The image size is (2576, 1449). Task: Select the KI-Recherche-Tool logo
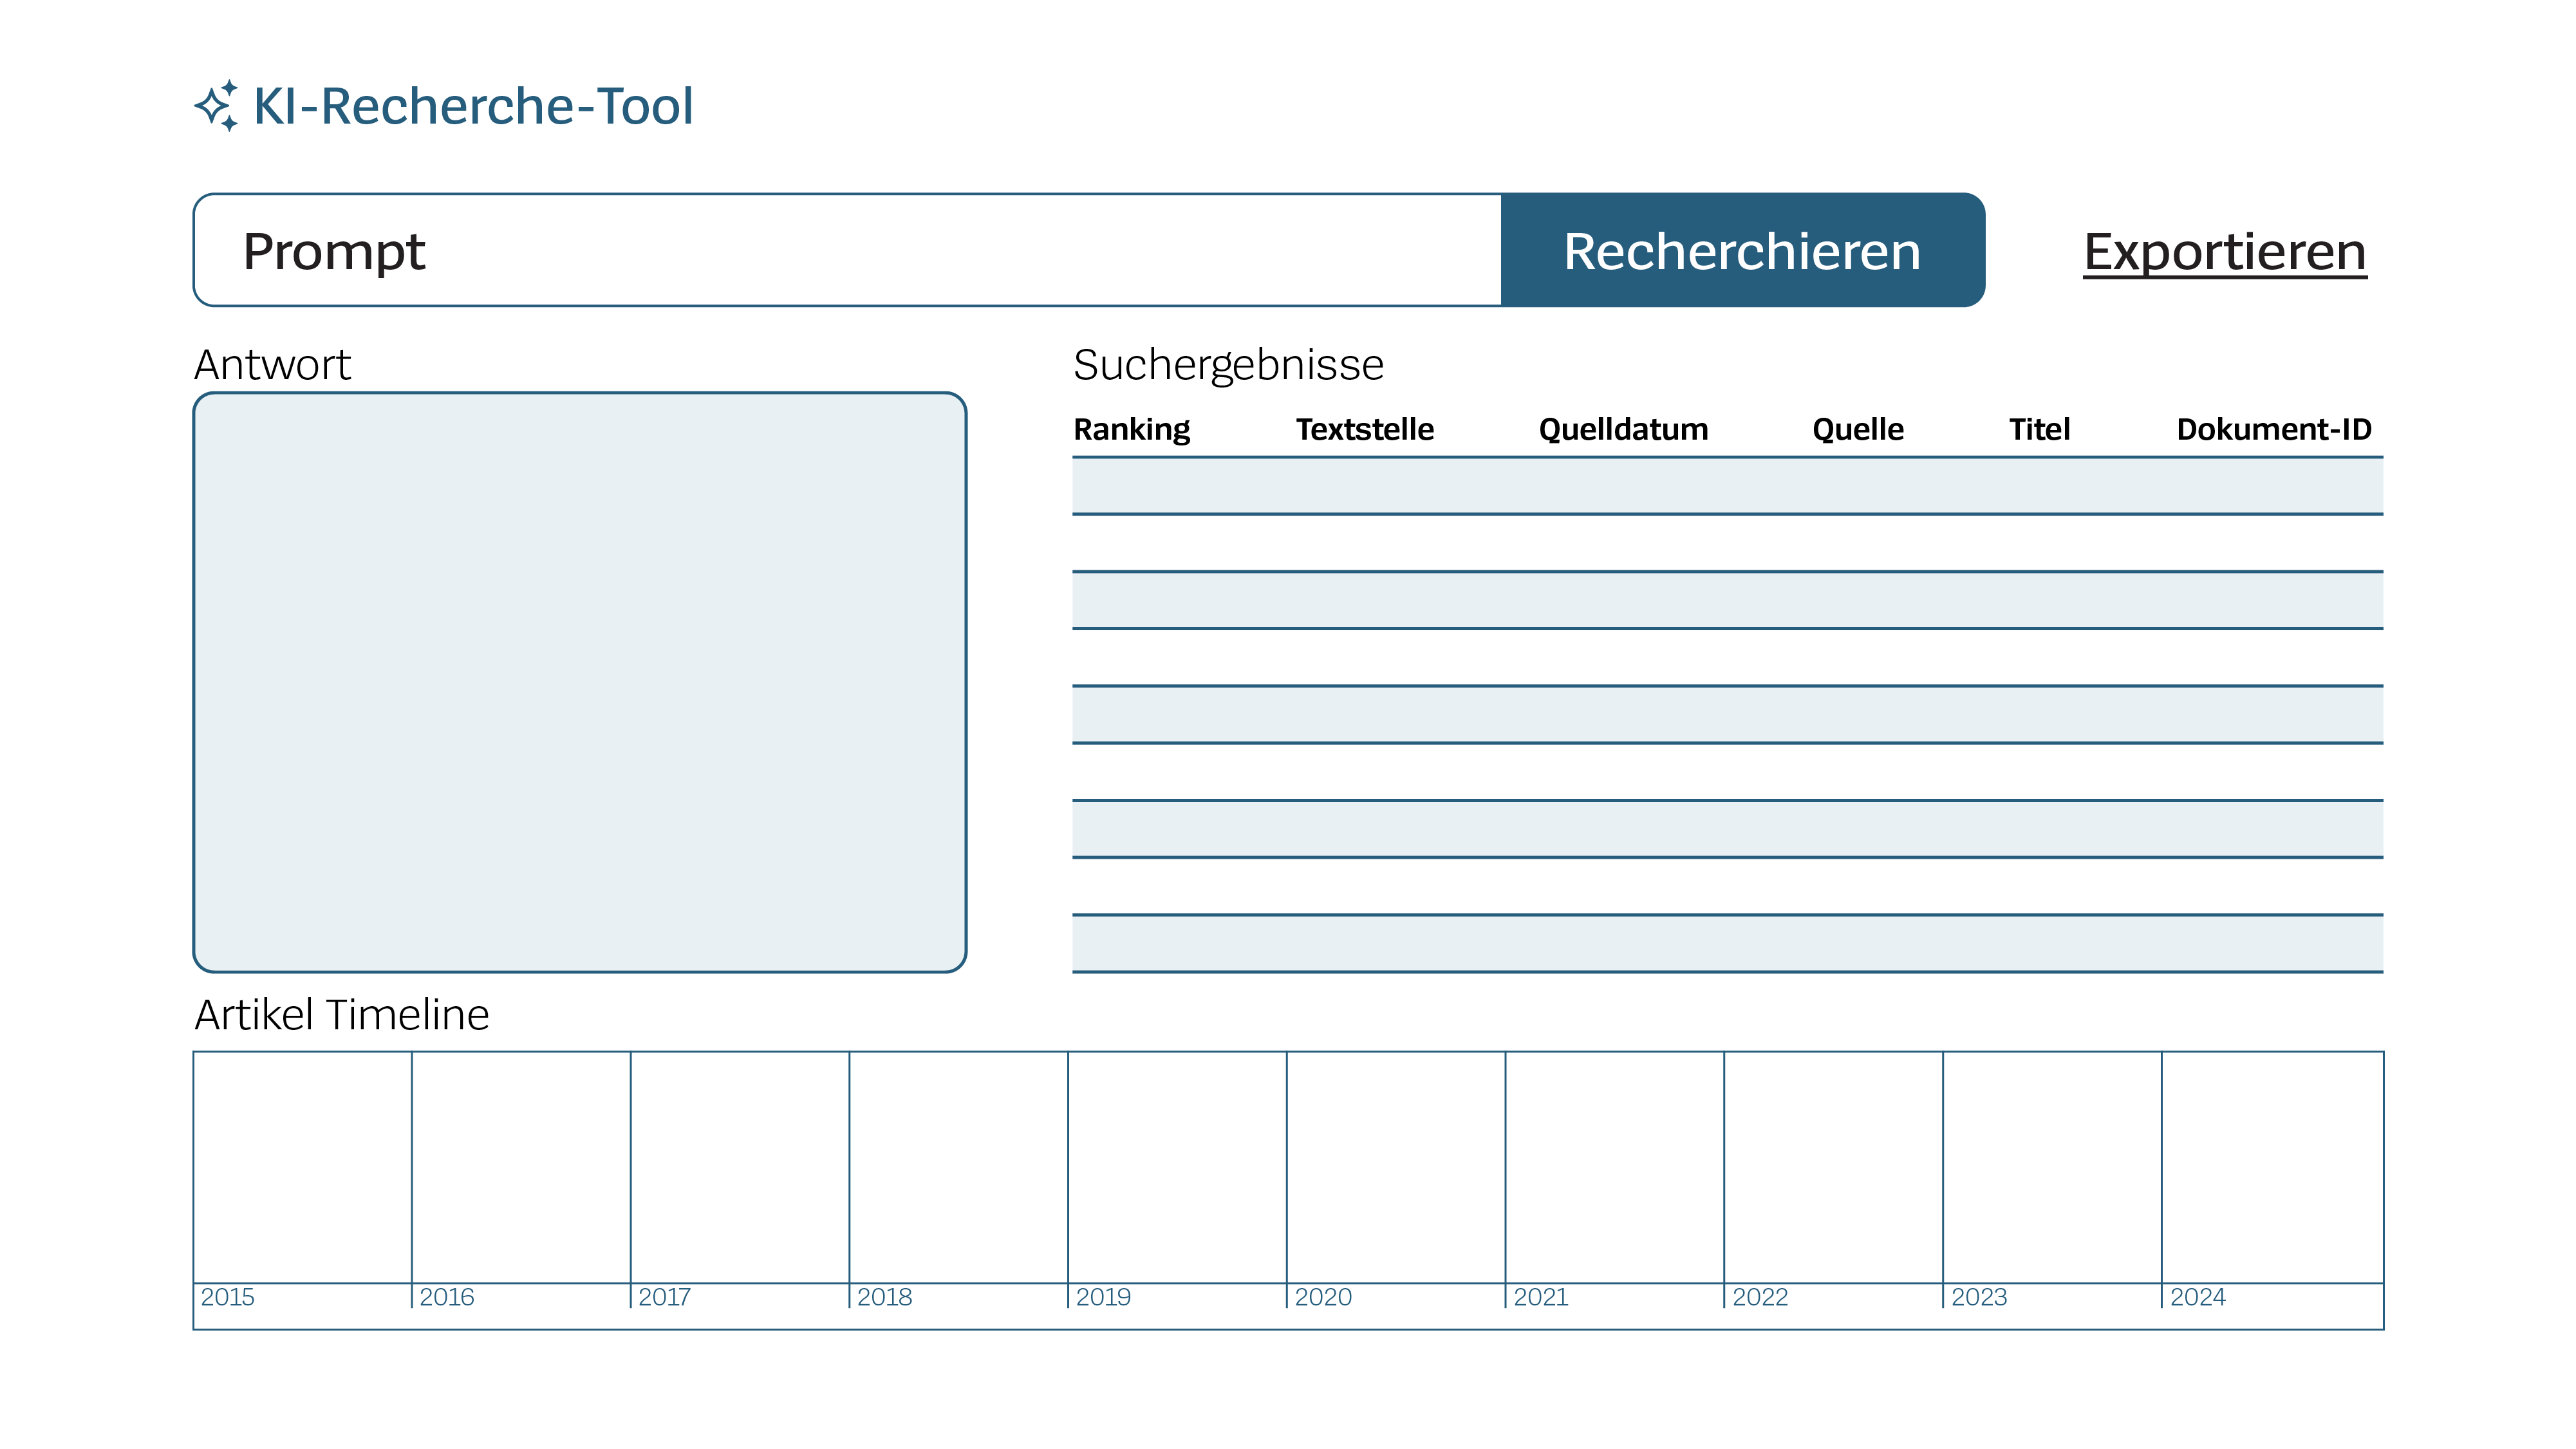click(470, 105)
